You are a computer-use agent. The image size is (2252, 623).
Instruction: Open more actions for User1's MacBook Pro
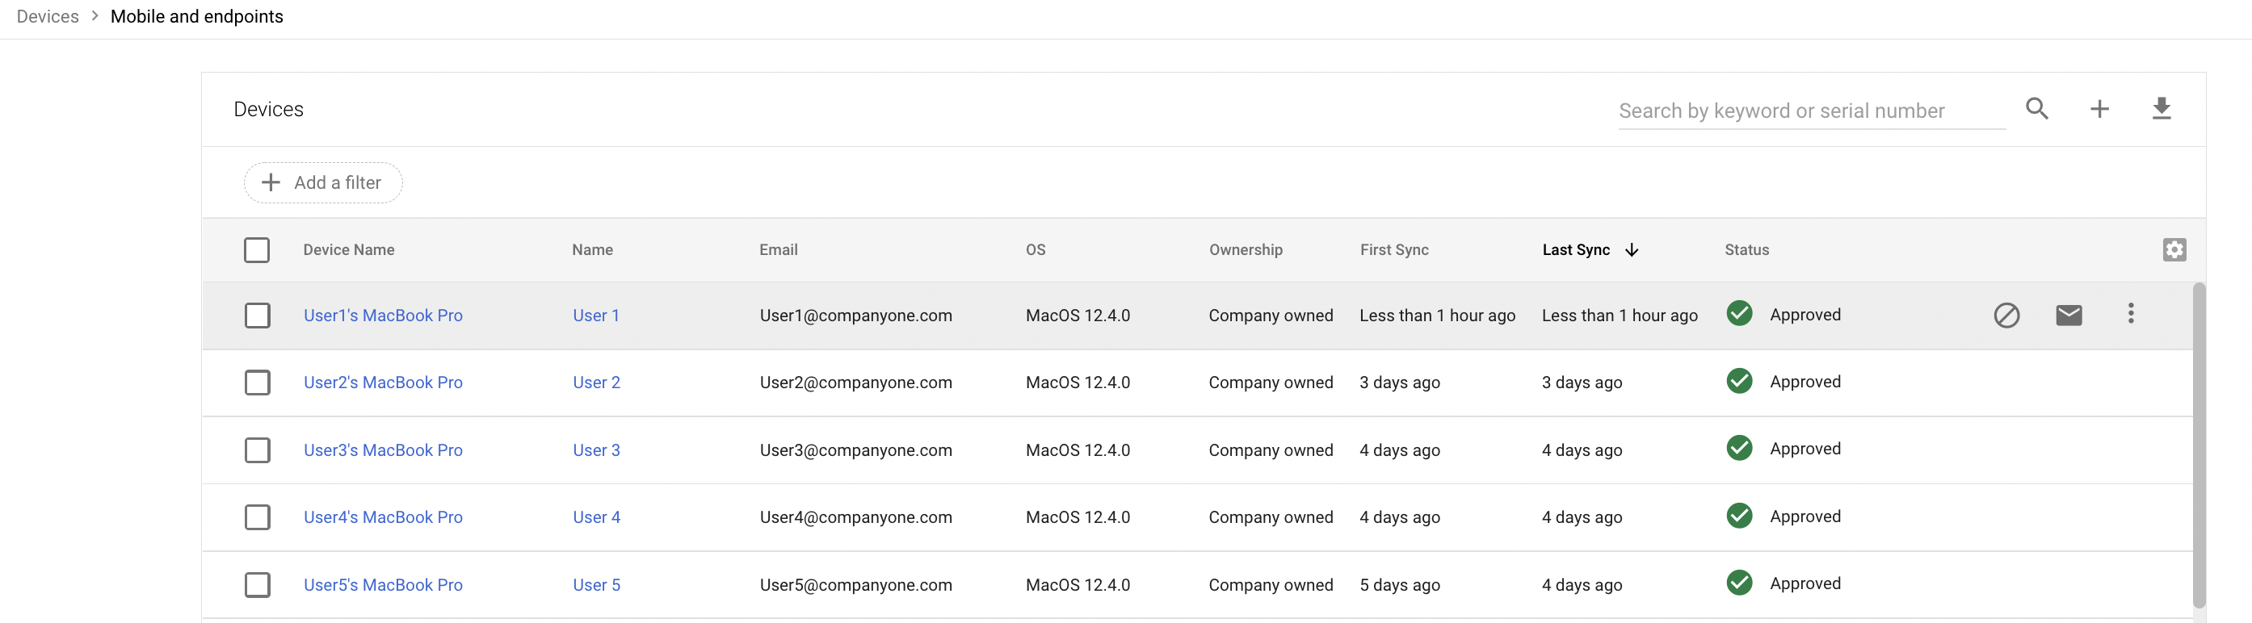coord(2132,315)
